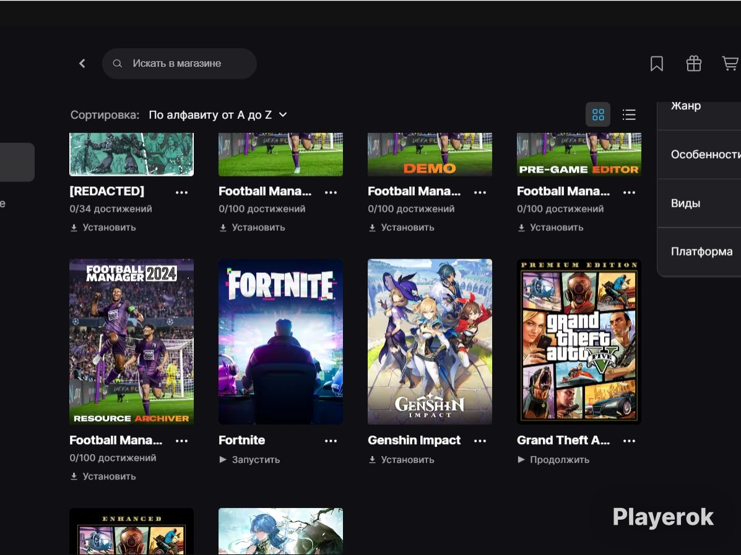741x555 pixels.
Task: Expand the Особенности filter section
Action: pos(699,155)
